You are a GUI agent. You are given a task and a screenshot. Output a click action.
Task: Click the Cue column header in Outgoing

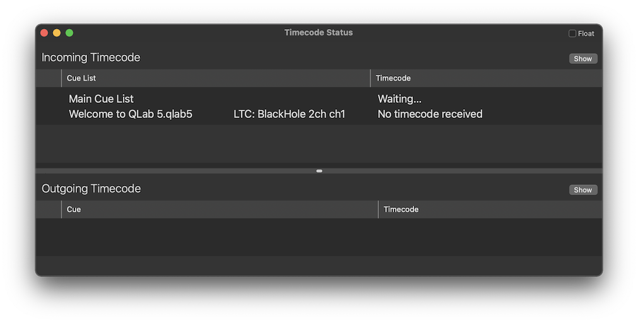(74, 209)
